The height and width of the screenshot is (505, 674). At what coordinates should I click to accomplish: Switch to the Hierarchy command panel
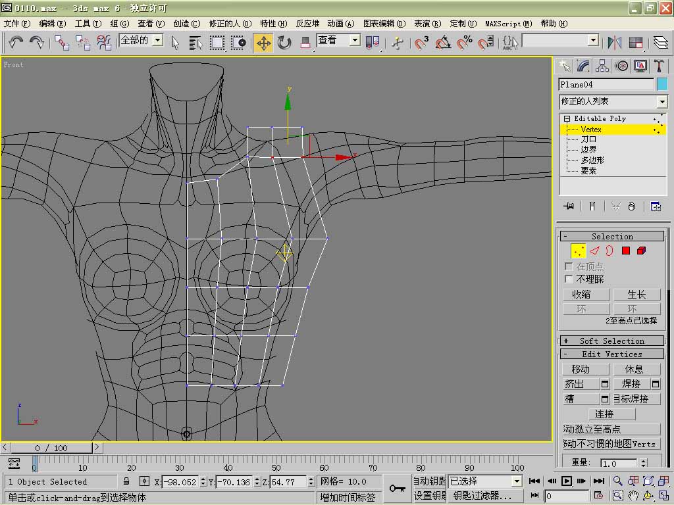coord(602,66)
